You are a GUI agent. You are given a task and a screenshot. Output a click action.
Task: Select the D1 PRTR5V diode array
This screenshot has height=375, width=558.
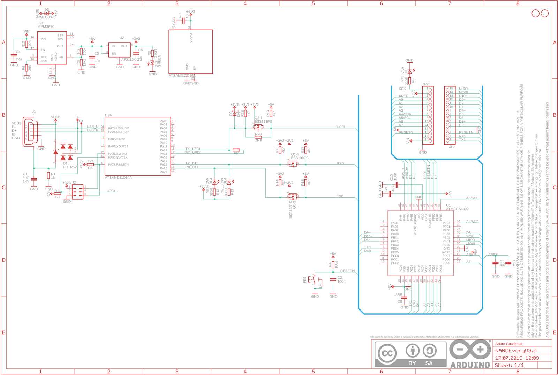[63, 152]
